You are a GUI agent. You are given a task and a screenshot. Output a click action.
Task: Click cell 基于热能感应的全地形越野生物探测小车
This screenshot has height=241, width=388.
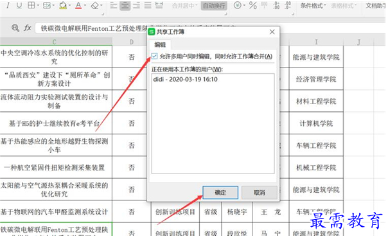(56, 145)
